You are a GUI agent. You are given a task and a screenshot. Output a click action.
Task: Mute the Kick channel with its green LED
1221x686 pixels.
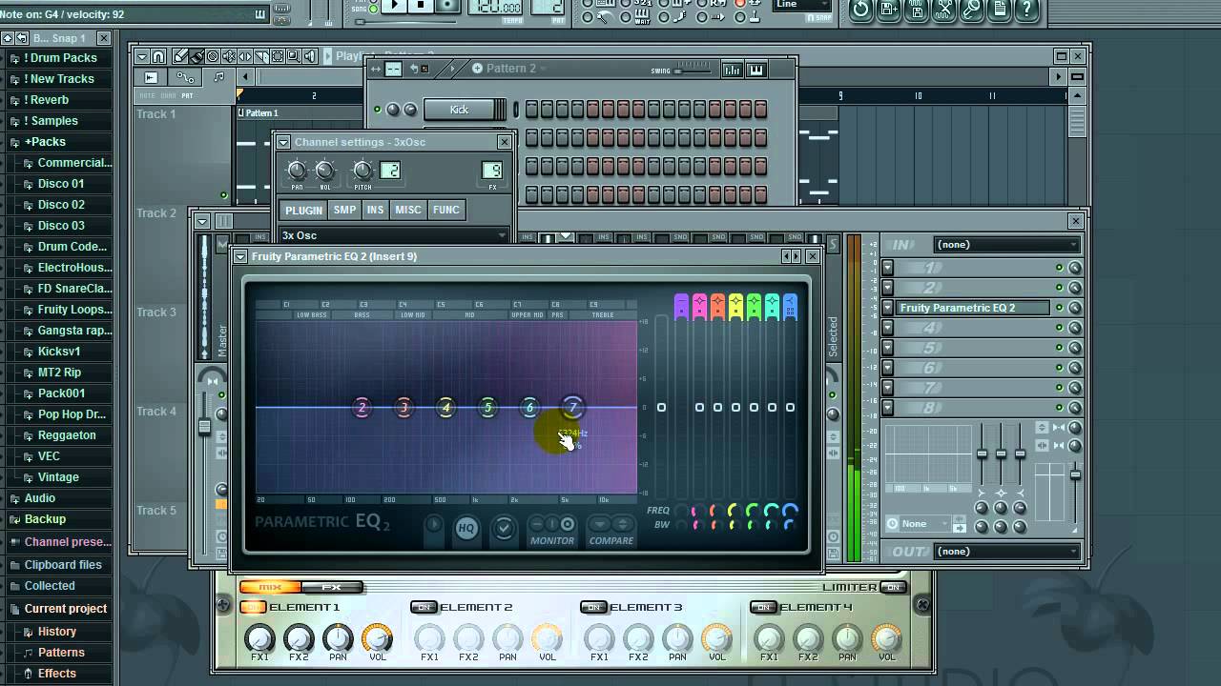point(378,110)
